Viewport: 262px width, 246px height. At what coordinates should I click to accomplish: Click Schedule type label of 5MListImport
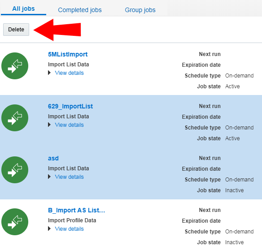click(203, 76)
